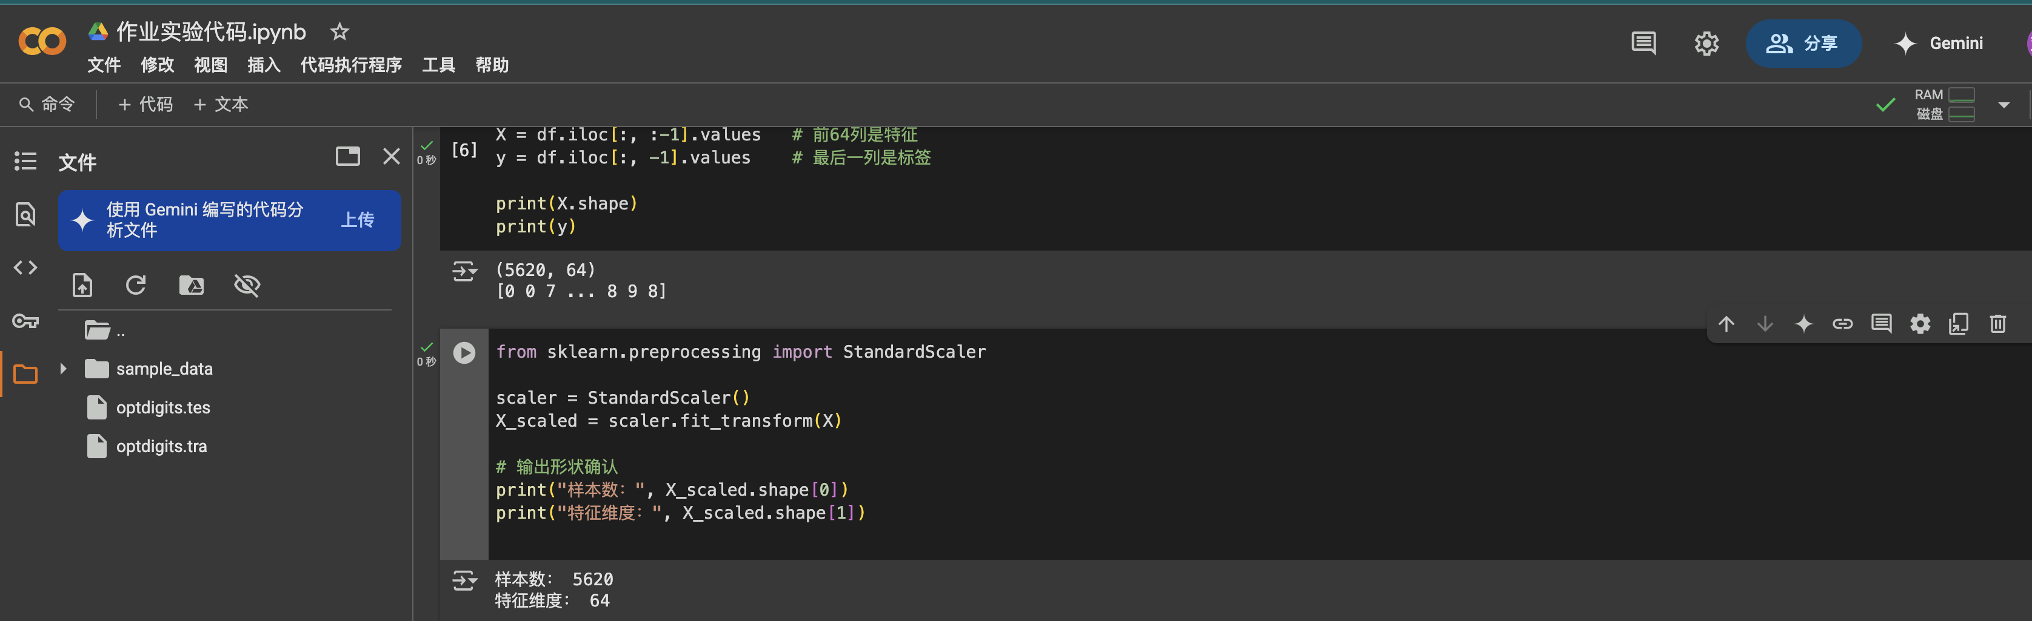Open cell editor settings gear
Image resolution: width=2032 pixels, height=621 pixels.
click(x=1920, y=324)
